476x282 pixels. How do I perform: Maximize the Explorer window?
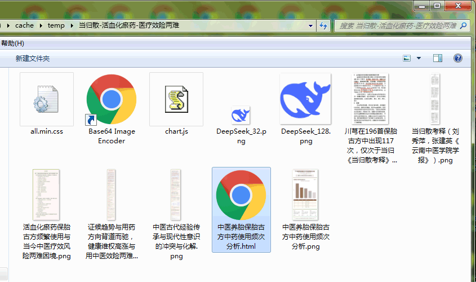[437, 6]
